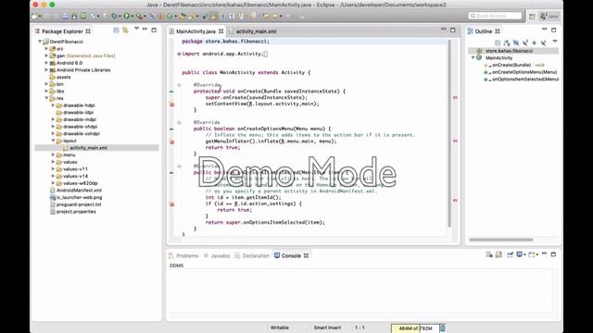The width and height of the screenshot is (593, 333).
Task: Click the editor vertical scrollbar
Action: click(x=449, y=133)
